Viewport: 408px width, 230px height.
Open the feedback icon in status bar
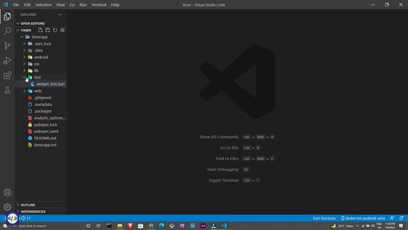pos(392,218)
